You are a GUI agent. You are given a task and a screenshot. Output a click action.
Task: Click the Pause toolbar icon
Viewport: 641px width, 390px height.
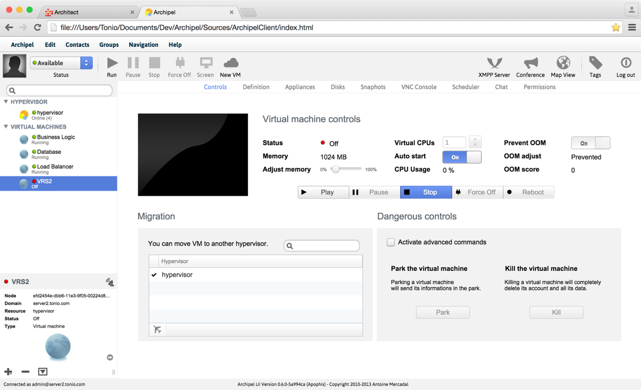133,63
